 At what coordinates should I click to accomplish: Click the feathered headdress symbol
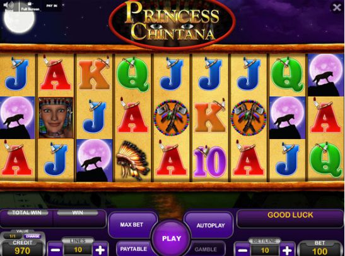[x=132, y=160]
